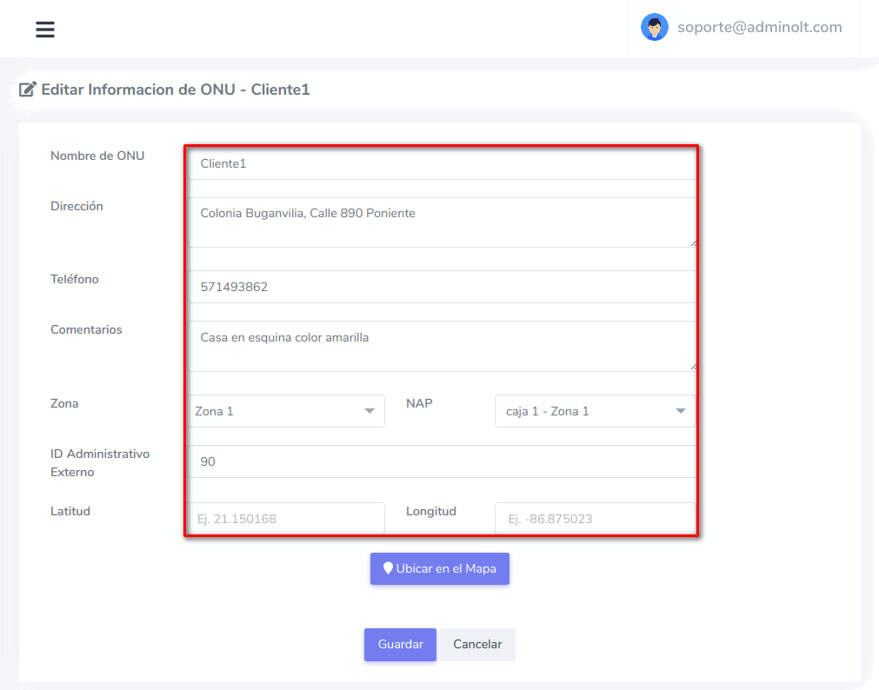
Task: Open the NAP dropdown showing caja 1
Action: [594, 411]
